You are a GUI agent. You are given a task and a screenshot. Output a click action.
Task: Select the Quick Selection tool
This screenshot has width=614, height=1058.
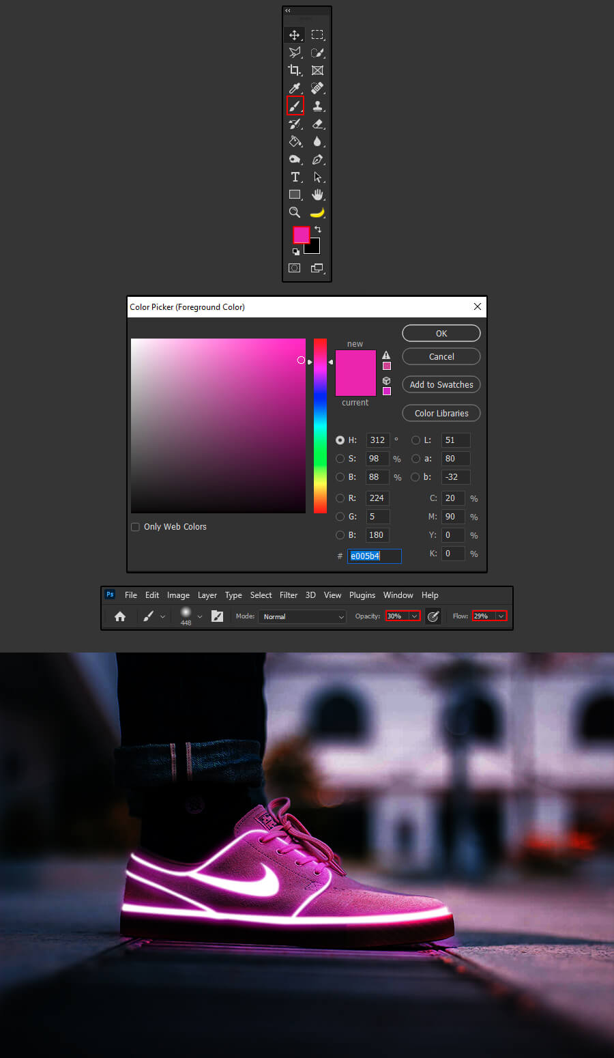(x=317, y=53)
